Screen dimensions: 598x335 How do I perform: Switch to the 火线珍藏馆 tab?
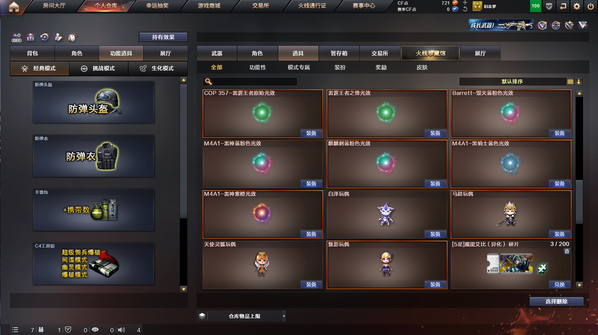(430, 53)
